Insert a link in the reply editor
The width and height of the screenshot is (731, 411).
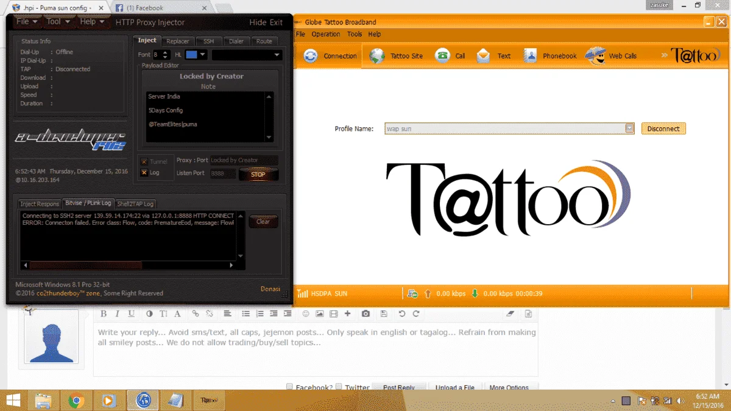tap(196, 314)
